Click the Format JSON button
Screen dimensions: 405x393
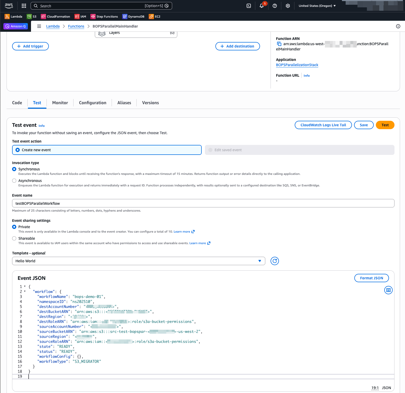point(372,278)
